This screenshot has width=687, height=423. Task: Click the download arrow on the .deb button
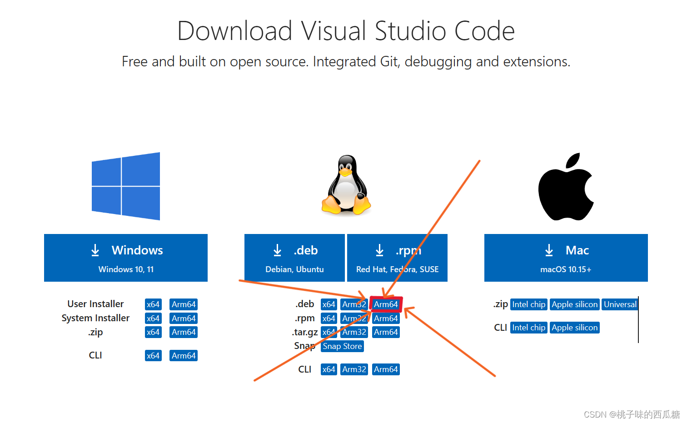point(278,250)
